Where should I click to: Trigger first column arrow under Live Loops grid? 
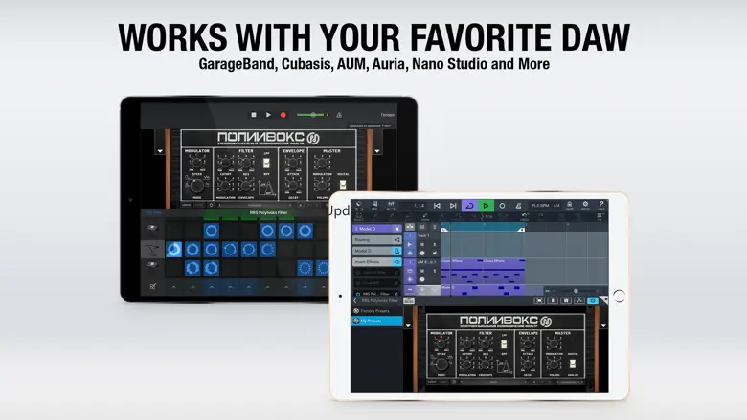point(174,287)
